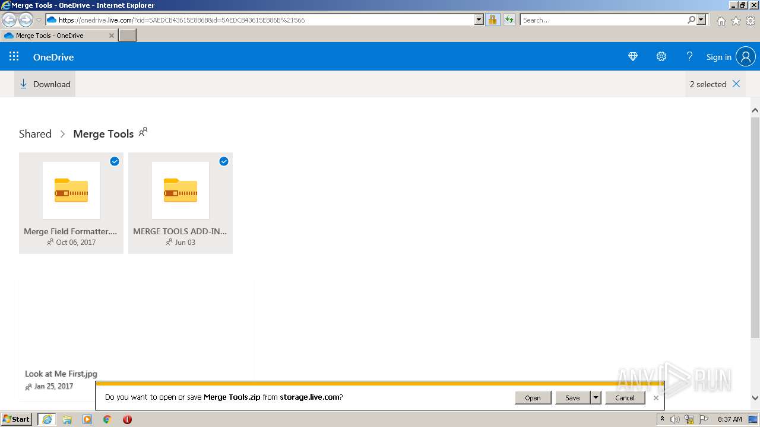Image resolution: width=760 pixels, height=427 pixels.
Task: Click the 8:37 AM clock
Action: 730,419
